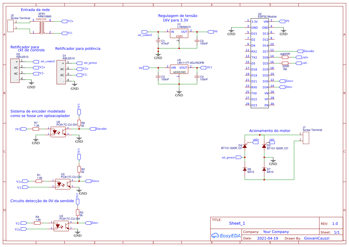Viewport: 349px width, 247px height.
Task: Click the Sheet_1 title field
Action: click(x=237, y=223)
